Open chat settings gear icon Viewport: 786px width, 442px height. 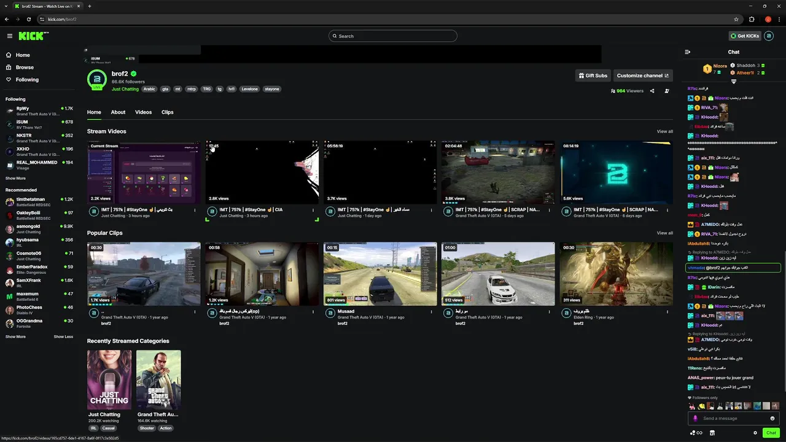click(755, 433)
